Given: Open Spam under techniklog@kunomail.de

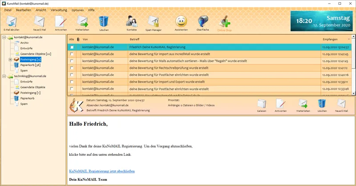Looking at the screenshot, I should [24, 104].
